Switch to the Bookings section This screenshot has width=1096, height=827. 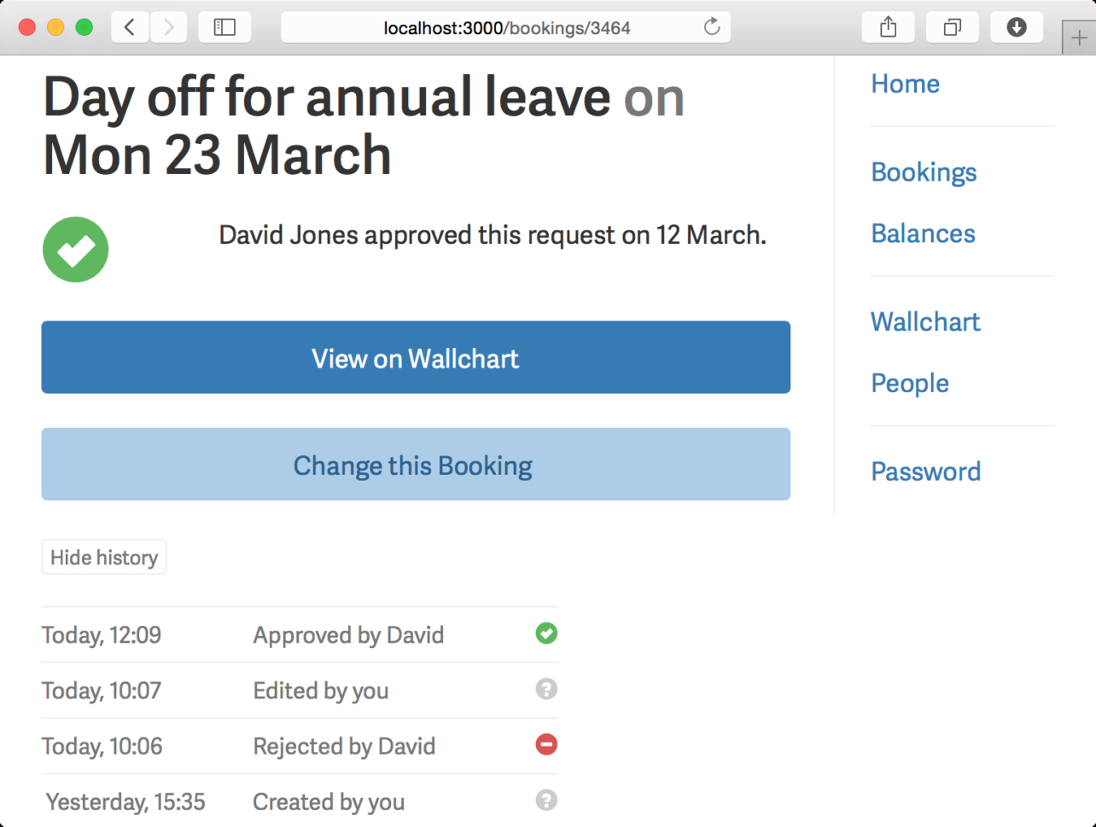[923, 172]
